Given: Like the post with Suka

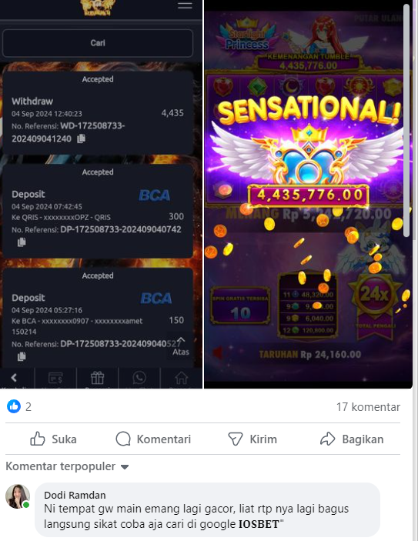Looking at the screenshot, I should click(x=54, y=439).
